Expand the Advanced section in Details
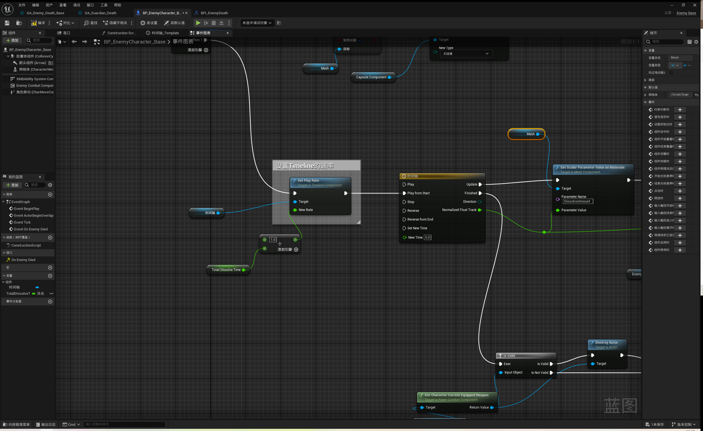The width and height of the screenshot is (703, 431). (645, 80)
